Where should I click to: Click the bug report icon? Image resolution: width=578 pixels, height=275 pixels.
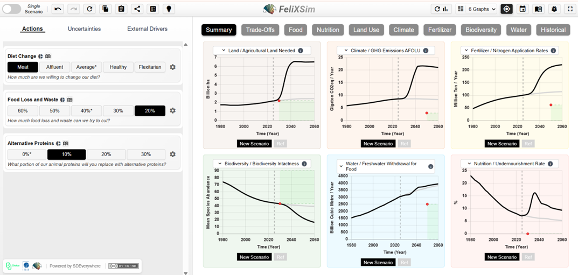point(554,9)
